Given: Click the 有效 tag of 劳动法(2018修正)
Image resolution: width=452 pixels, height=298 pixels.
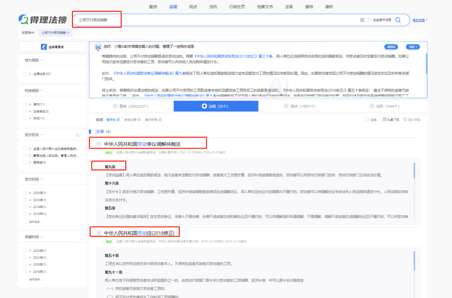Looking at the screenshot, I should point(109,241).
